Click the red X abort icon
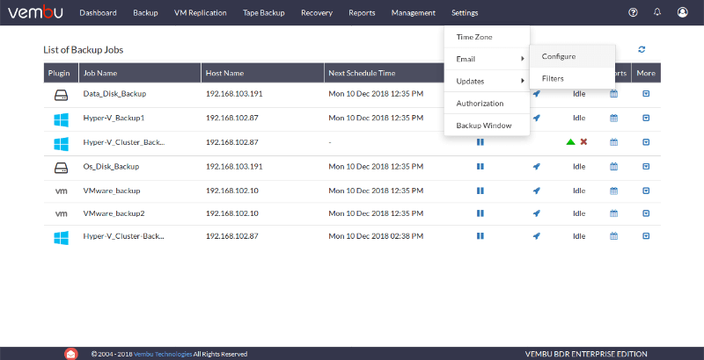The width and height of the screenshot is (704, 360). click(583, 142)
